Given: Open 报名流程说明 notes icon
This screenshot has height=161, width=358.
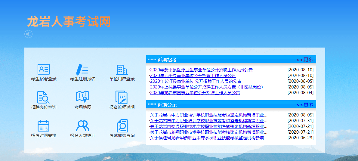Looking at the screenshot, I should click(122, 97).
